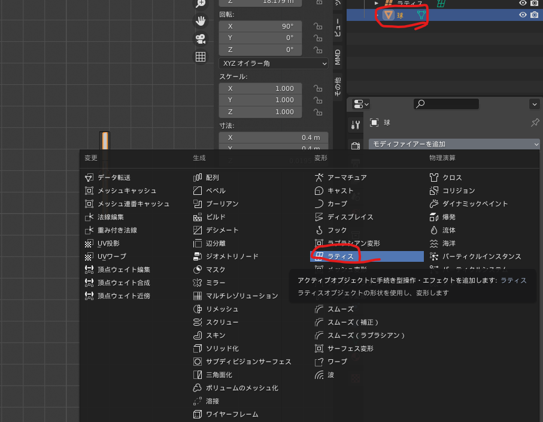
Task: Open XYZ オイラー角 rotation mode dropdown
Action: [x=274, y=63]
